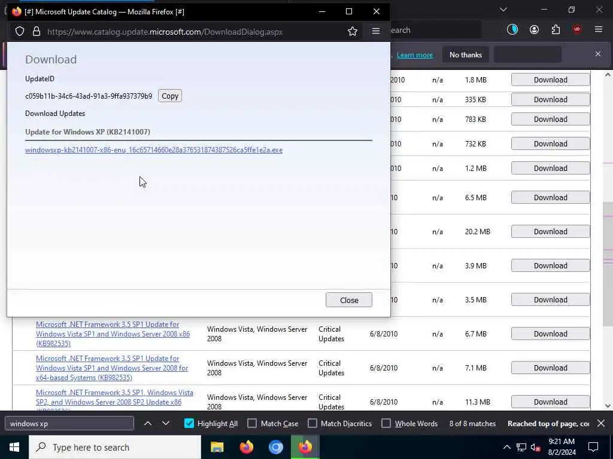Click the page vertical scrollbar thumb
Screen dimensions: 613x459
608,264
